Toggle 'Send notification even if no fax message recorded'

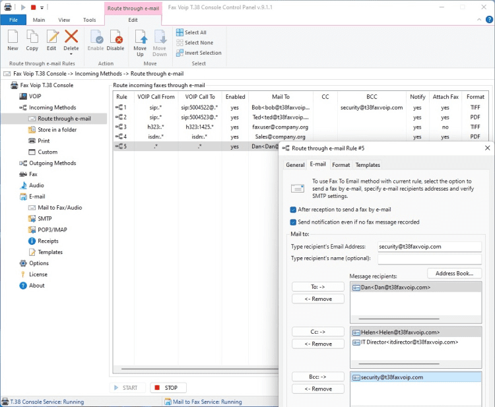[293, 222]
